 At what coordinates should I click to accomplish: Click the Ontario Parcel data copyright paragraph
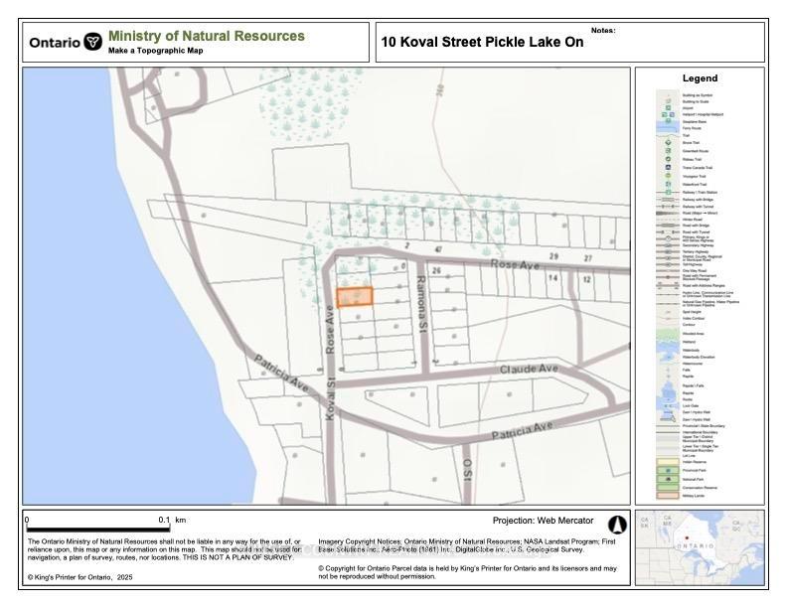pyautogui.click(x=467, y=572)
